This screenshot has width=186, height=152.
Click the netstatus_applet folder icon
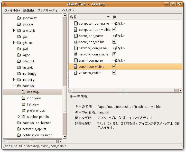19,129
